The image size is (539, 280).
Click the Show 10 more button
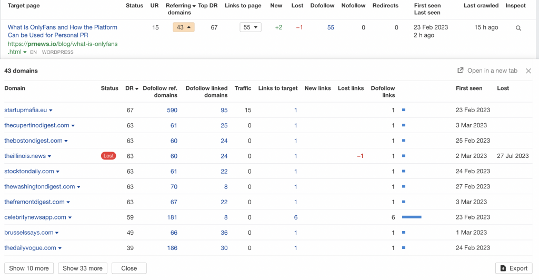pyautogui.click(x=29, y=268)
